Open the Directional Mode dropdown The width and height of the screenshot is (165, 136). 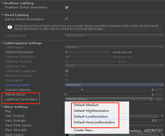(114, 85)
